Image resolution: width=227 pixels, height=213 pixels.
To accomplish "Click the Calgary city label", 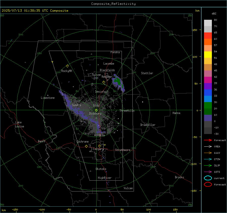I will (98, 149).
